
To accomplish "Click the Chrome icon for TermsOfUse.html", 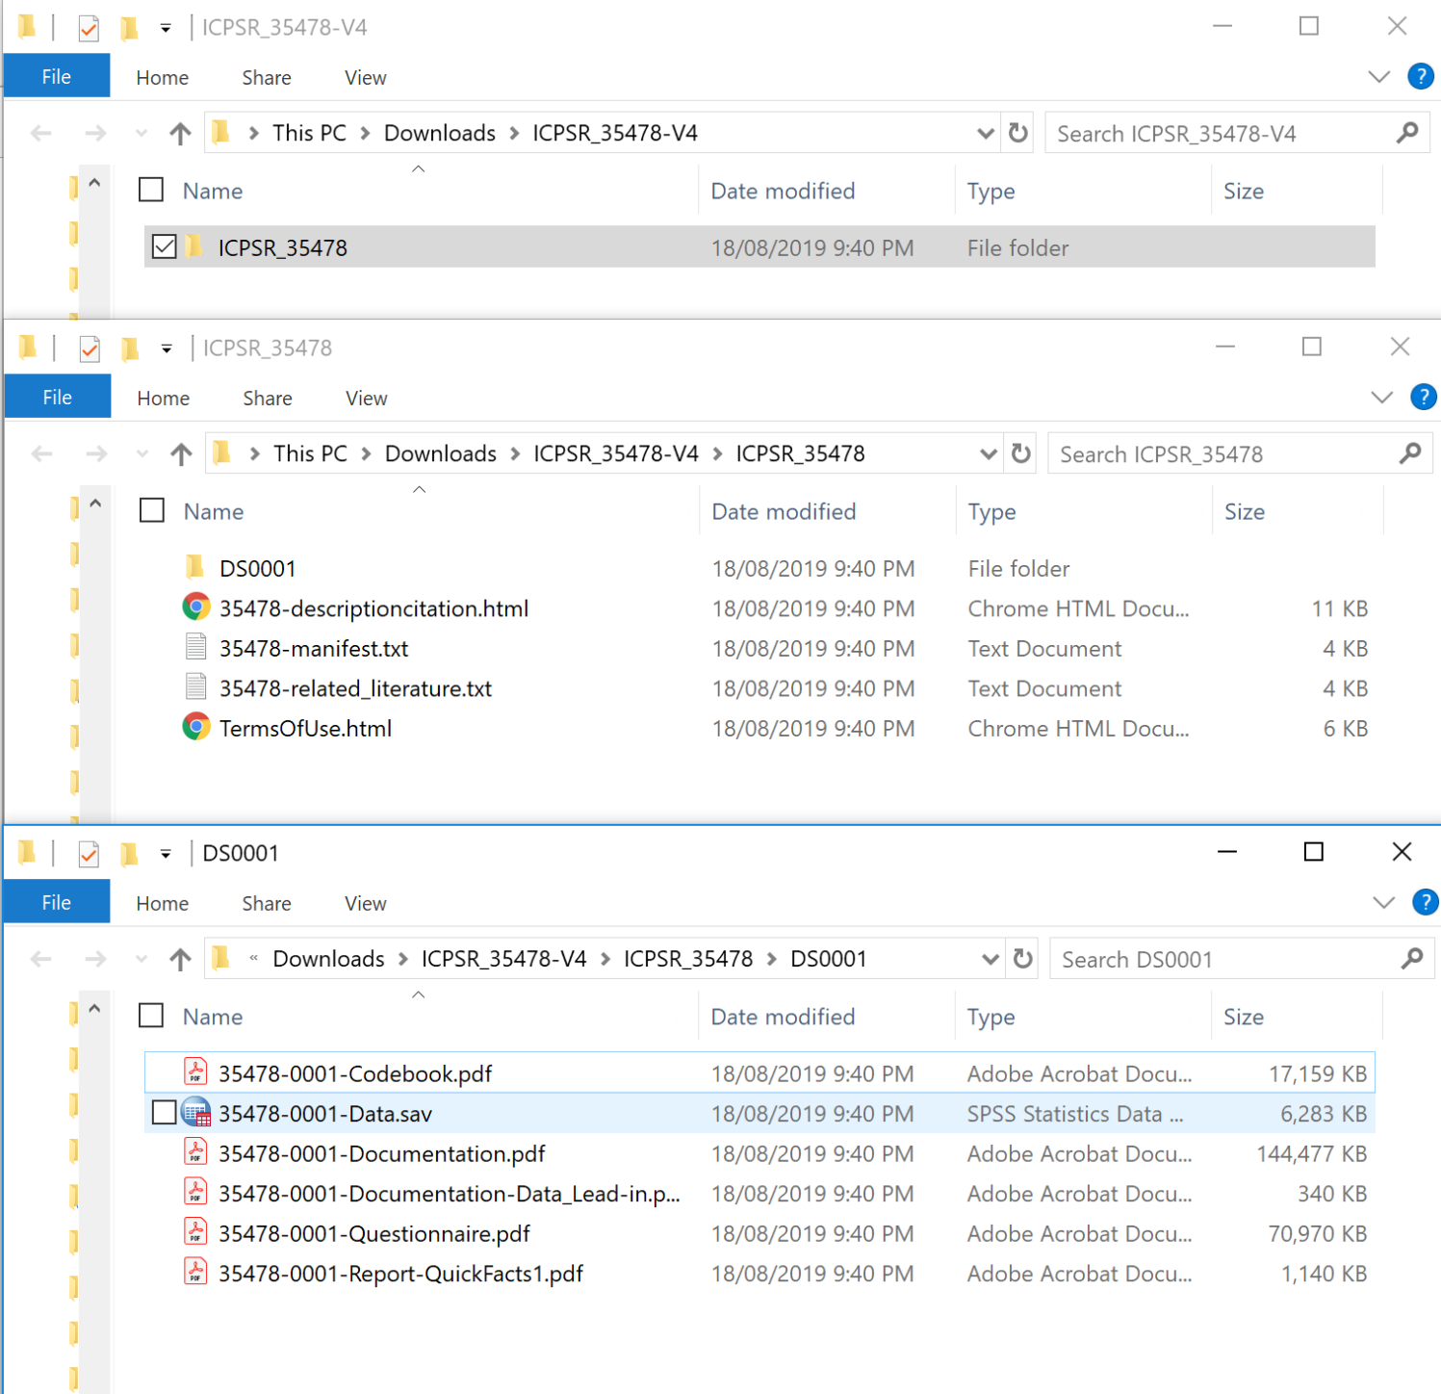I will [196, 727].
